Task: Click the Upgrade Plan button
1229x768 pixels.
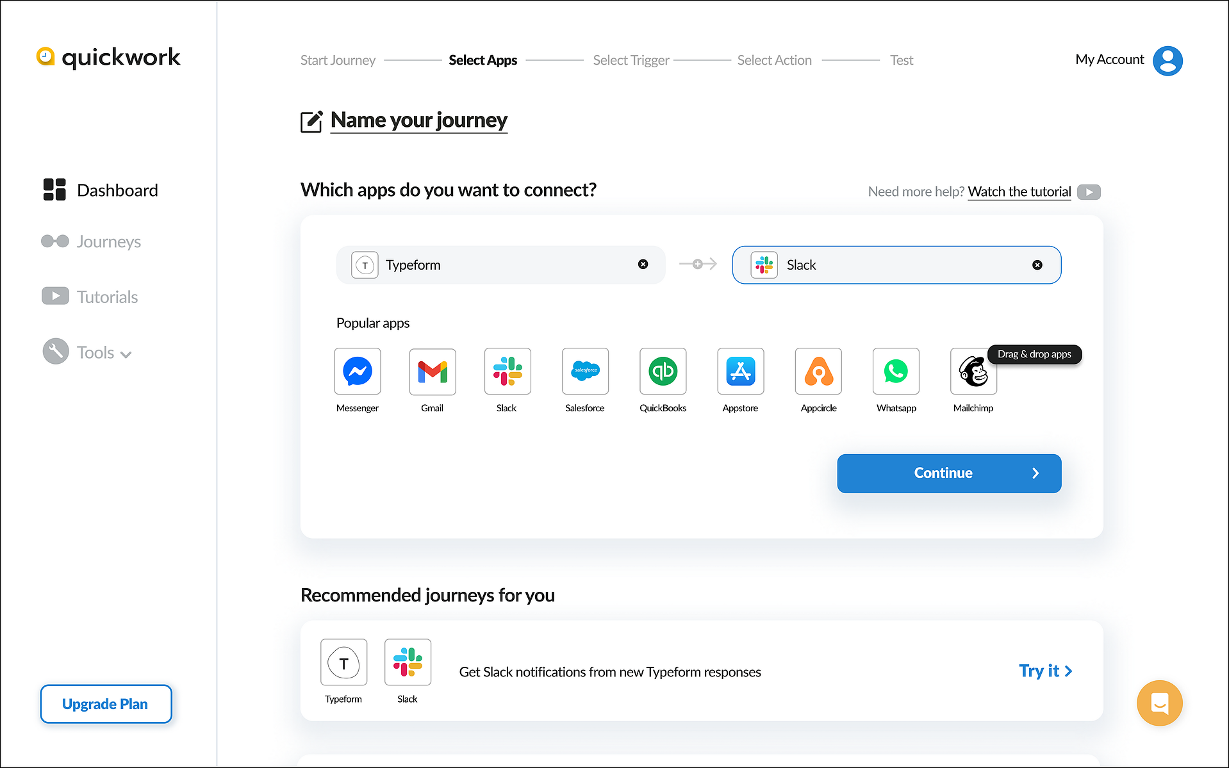Action: click(x=106, y=704)
